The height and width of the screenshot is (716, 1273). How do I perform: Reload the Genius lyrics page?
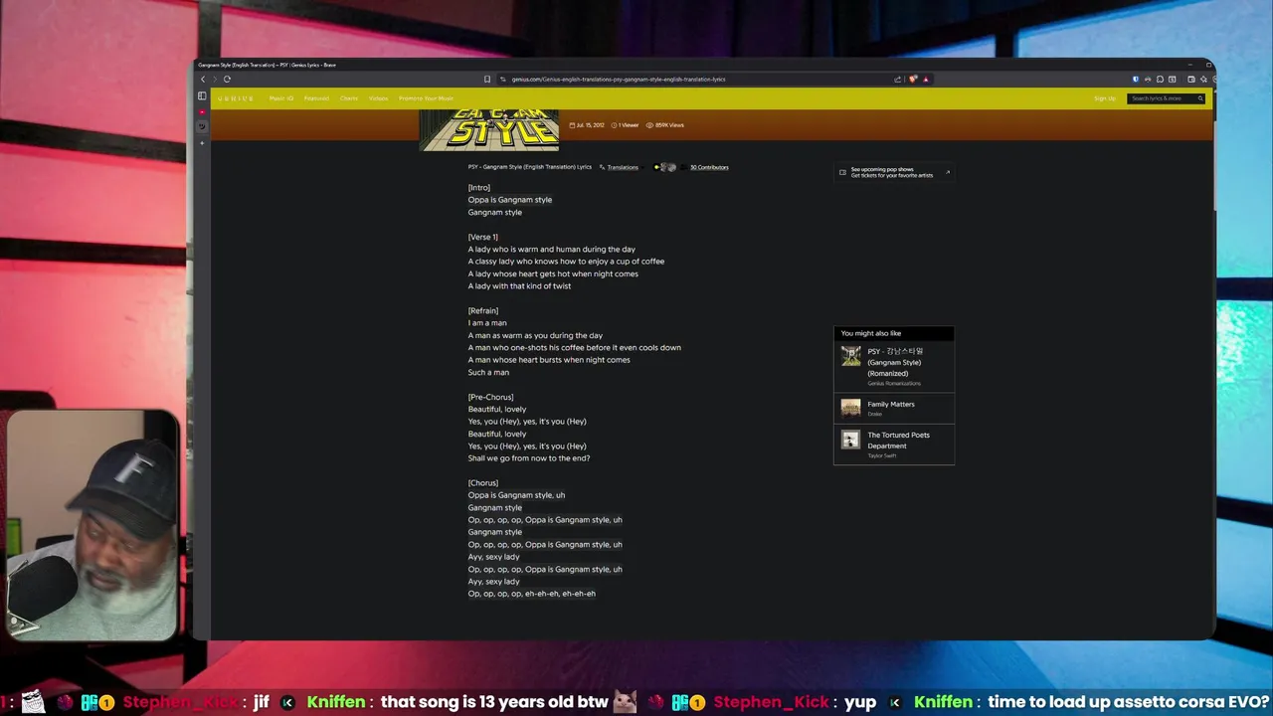pyautogui.click(x=227, y=79)
